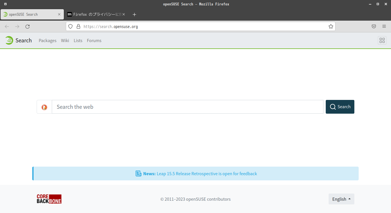
Task: Open the Packages menu item
Action: [x=48, y=41]
